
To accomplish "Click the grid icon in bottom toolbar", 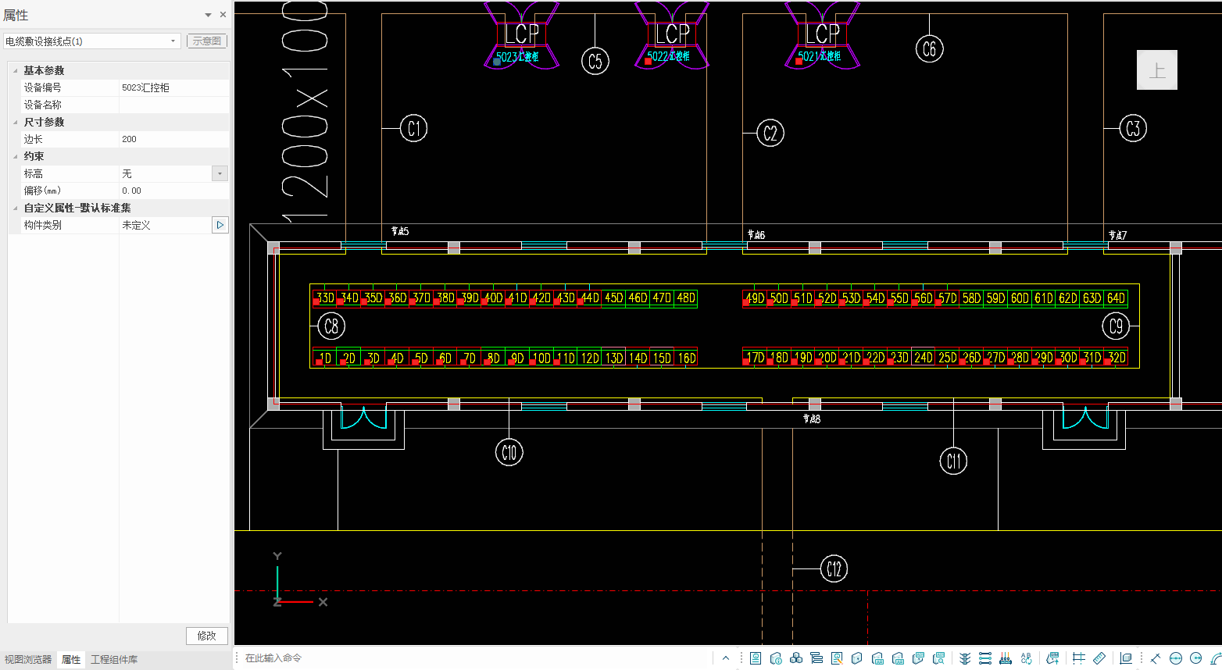I will tap(1078, 658).
